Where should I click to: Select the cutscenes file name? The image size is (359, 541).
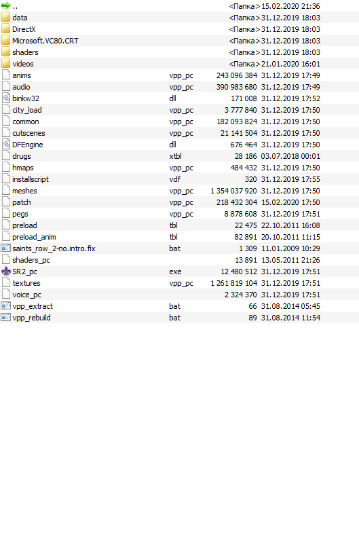coord(29,133)
